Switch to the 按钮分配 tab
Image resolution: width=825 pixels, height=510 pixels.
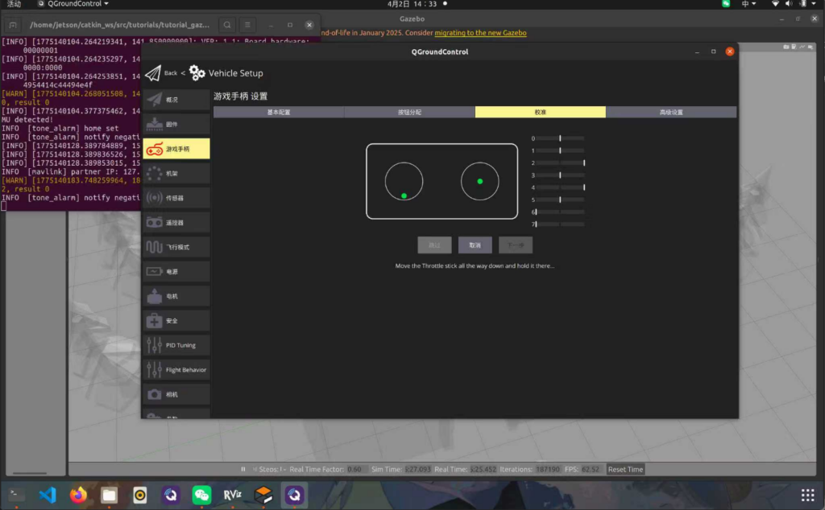click(409, 113)
